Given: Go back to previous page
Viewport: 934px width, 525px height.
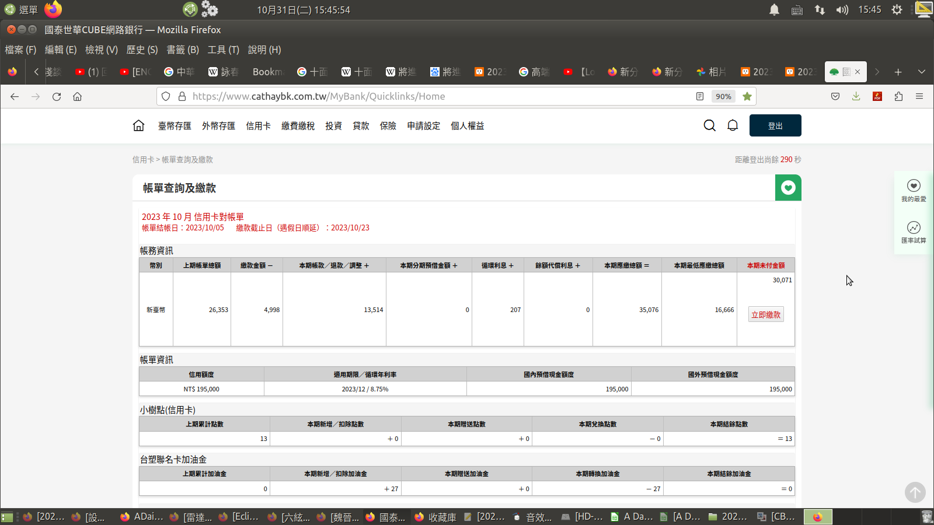Looking at the screenshot, I should 15,96.
